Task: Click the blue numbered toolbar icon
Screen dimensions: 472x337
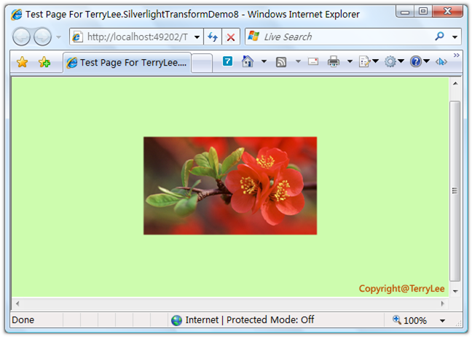Action: click(x=227, y=61)
